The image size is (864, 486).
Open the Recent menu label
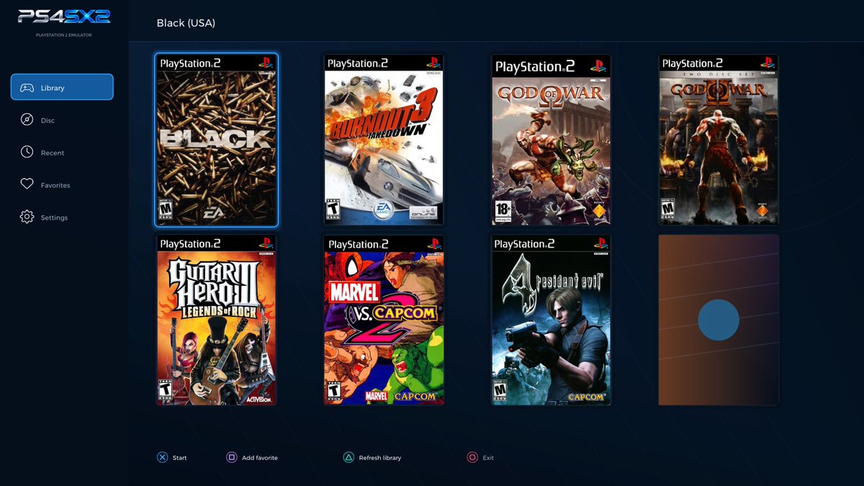click(53, 153)
